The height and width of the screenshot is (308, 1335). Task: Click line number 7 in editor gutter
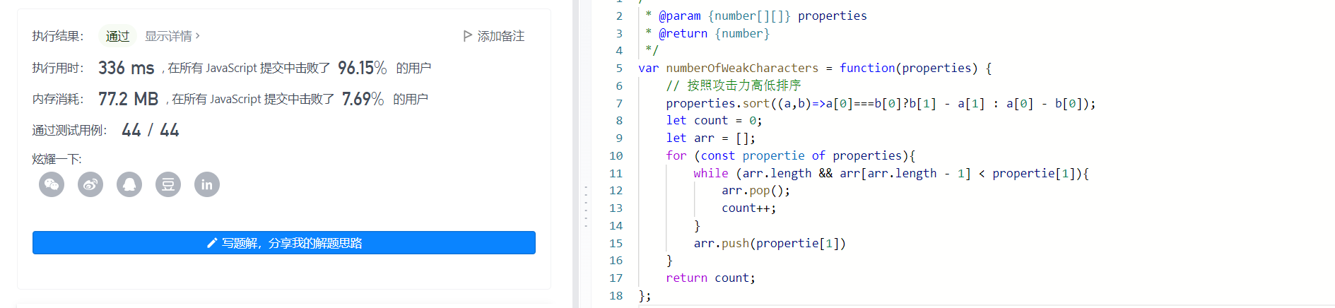tap(619, 103)
